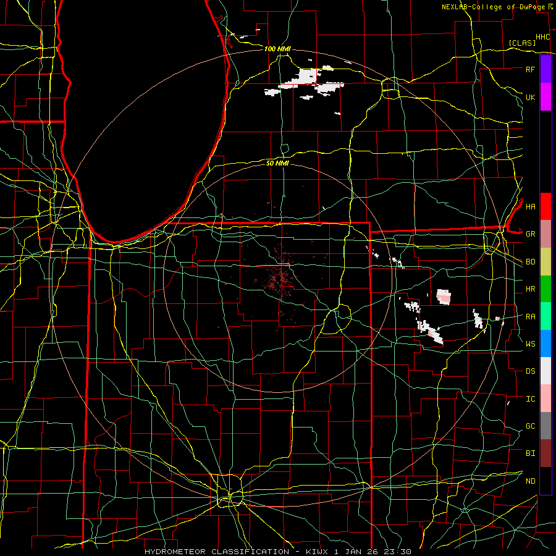
Task: Click the pink ice crystal echo east of radar
Action: click(443, 297)
